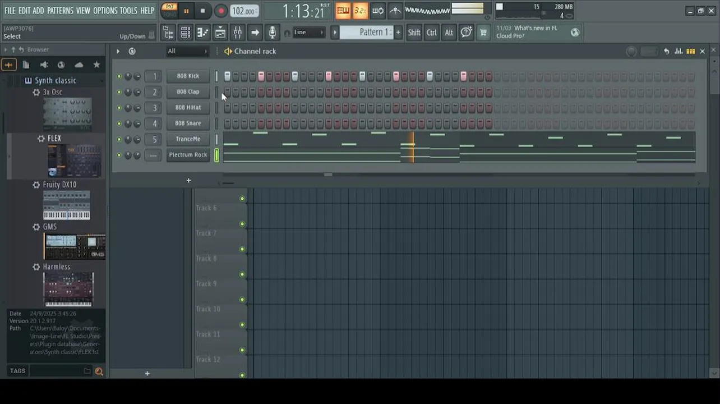Select the 808 Snare channel button

click(188, 123)
